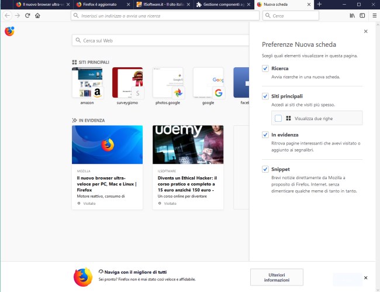The height and width of the screenshot is (292, 380).
Task: Click the 'Cerca sul Web' search box
Action: point(160,40)
